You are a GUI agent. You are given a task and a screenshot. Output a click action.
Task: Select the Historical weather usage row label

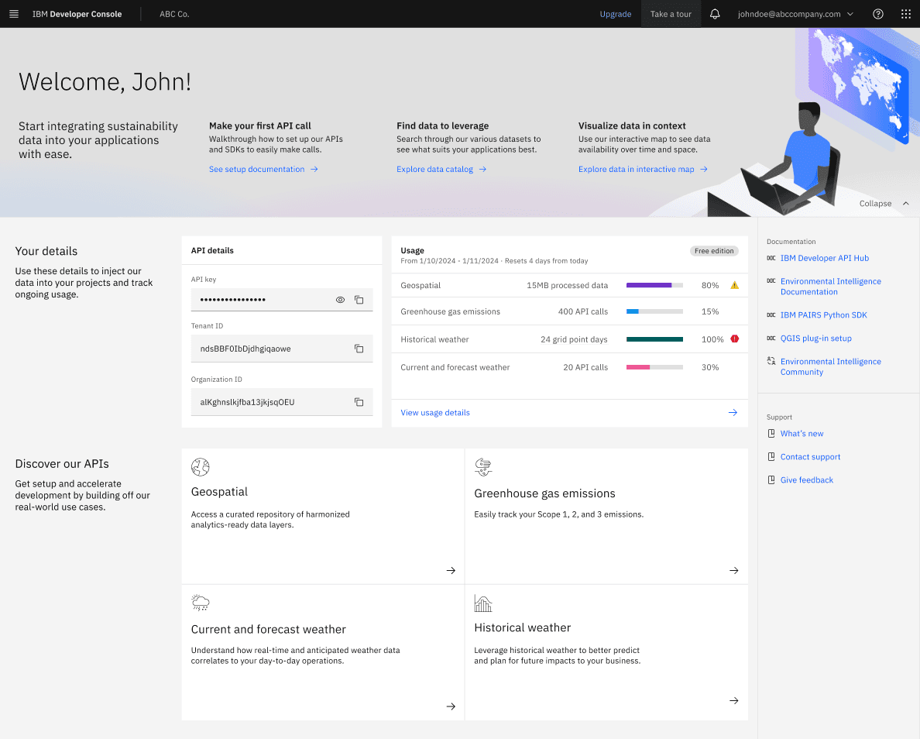[434, 339]
